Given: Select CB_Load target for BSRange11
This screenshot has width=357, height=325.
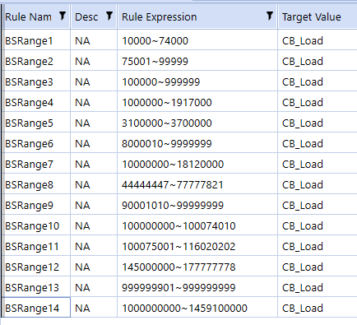Looking at the screenshot, I should [318, 246].
